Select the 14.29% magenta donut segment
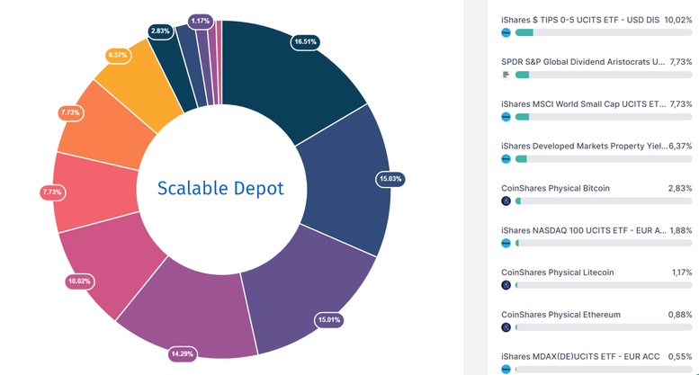 pyautogui.click(x=193, y=319)
